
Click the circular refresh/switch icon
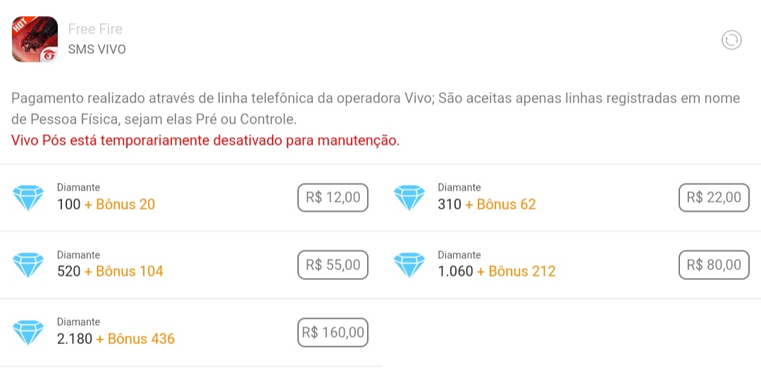(x=731, y=39)
